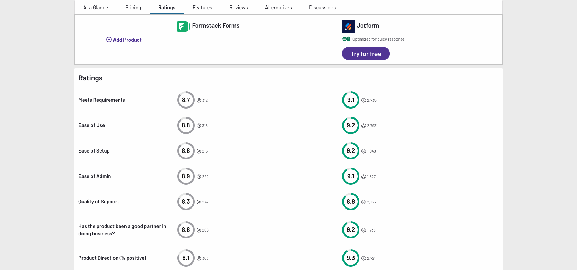Click Formstack's 8.9 Ease of Admin circle
577x270 pixels.
point(186,176)
